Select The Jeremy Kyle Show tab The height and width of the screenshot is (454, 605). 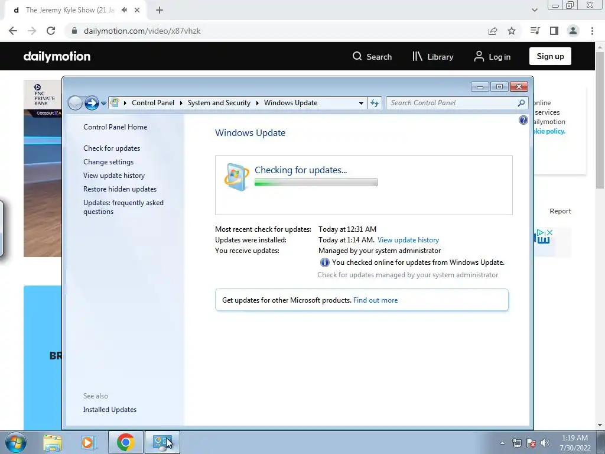(x=70, y=10)
